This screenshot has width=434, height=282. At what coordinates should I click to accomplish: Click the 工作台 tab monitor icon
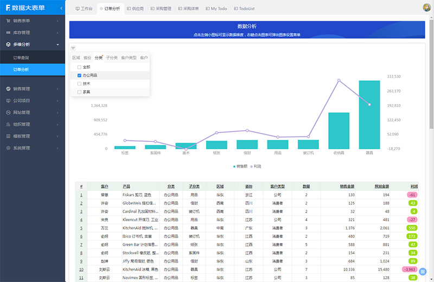[x=78, y=9]
